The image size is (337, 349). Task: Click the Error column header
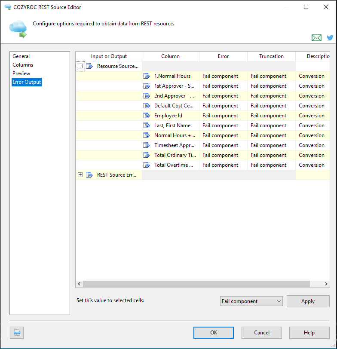(223, 56)
